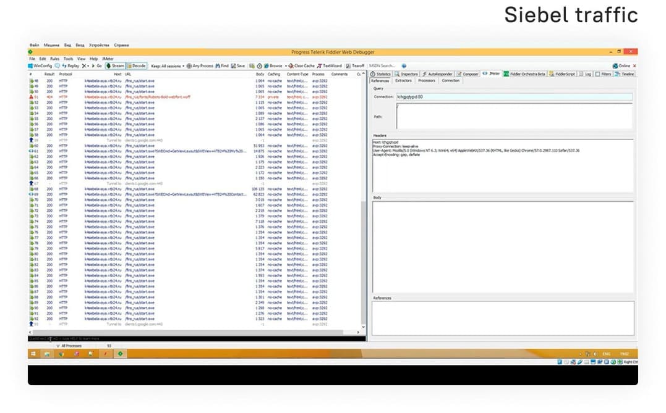The width and height of the screenshot is (666, 413).
Task: Click inside the Headers text area
Action: [503, 165]
